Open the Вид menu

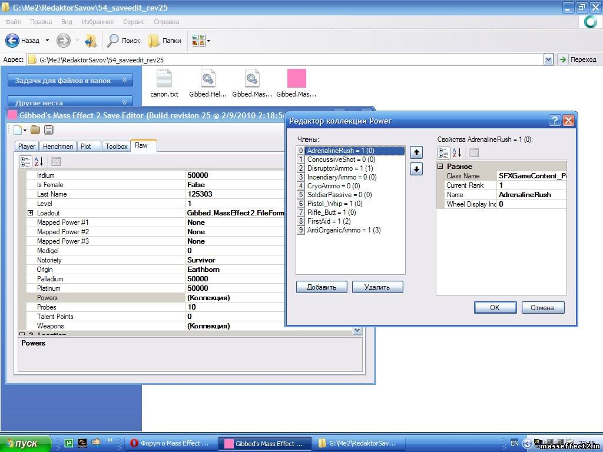[67, 22]
